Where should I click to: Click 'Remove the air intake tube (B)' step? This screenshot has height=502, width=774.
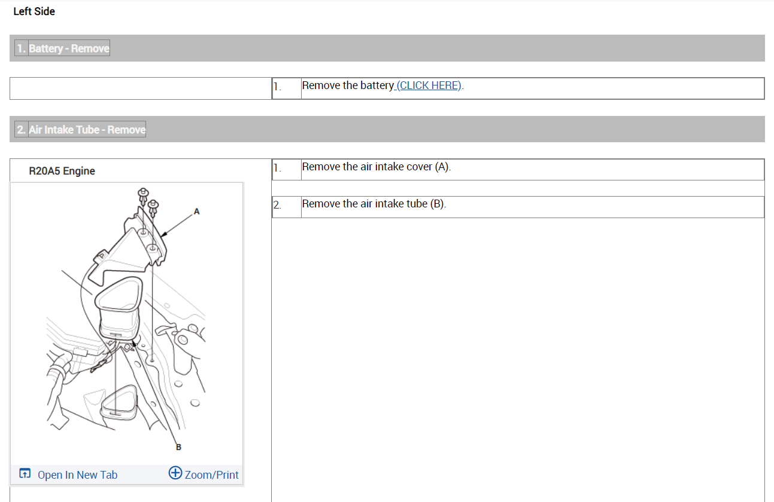tap(374, 204)
